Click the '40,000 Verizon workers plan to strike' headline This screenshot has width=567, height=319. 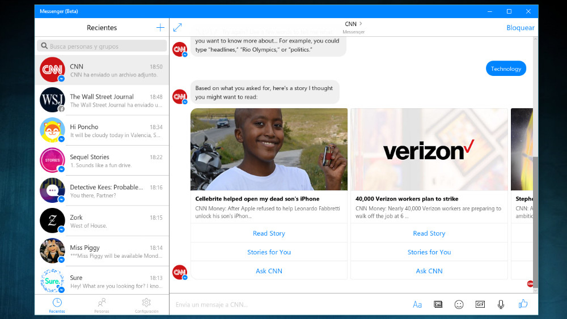pyautogui.click(x=407, y=199)
